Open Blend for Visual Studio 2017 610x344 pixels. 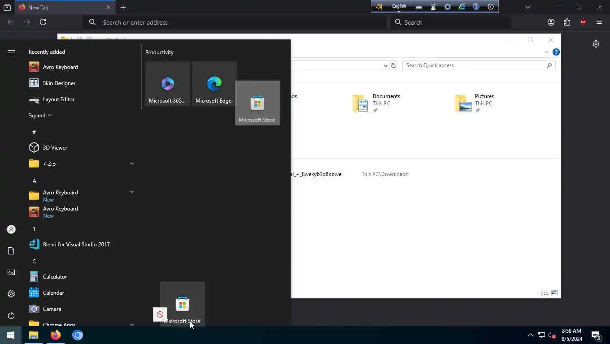point(81,245)
